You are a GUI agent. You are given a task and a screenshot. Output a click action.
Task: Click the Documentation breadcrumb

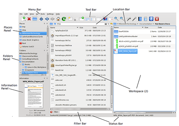pos(146,24)
